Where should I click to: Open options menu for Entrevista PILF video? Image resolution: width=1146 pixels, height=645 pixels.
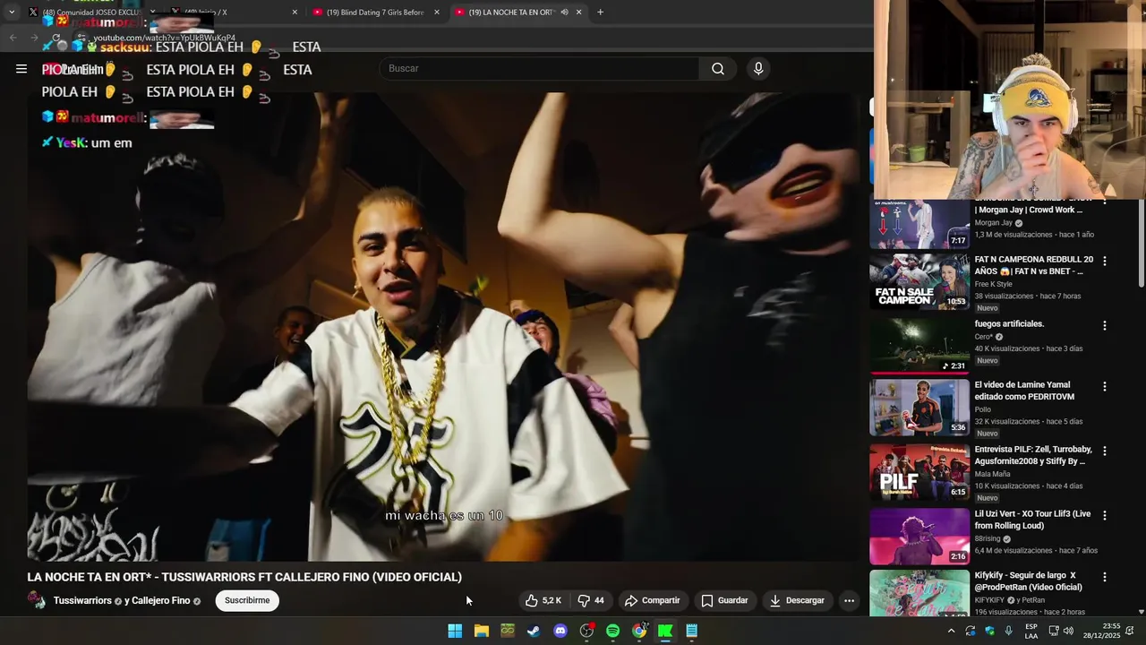tap(1104, 451)
